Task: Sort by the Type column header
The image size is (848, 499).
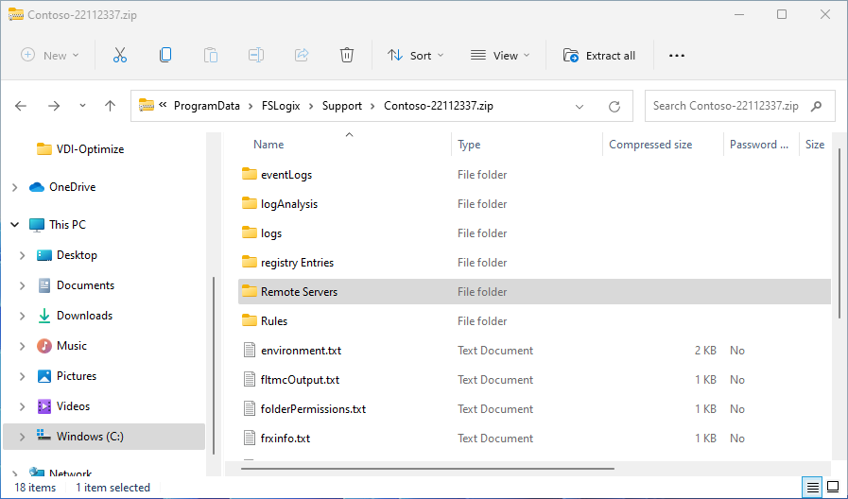Action: [469, 145]
